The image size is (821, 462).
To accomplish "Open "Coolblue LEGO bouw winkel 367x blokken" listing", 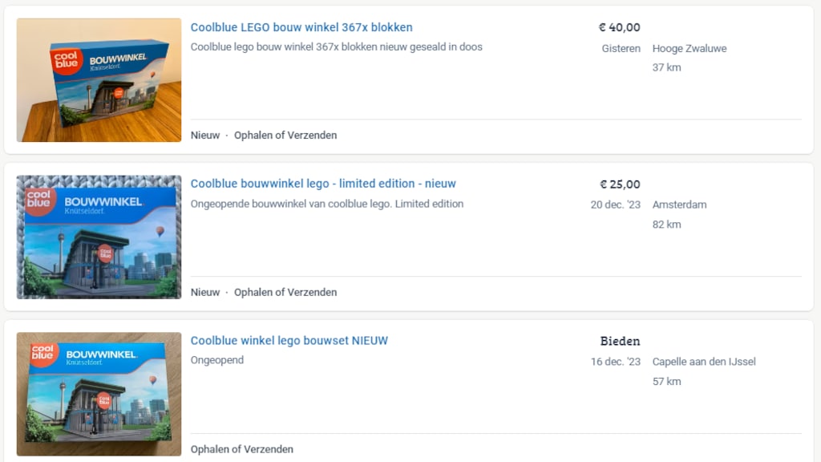I will [x=301, y=27].
